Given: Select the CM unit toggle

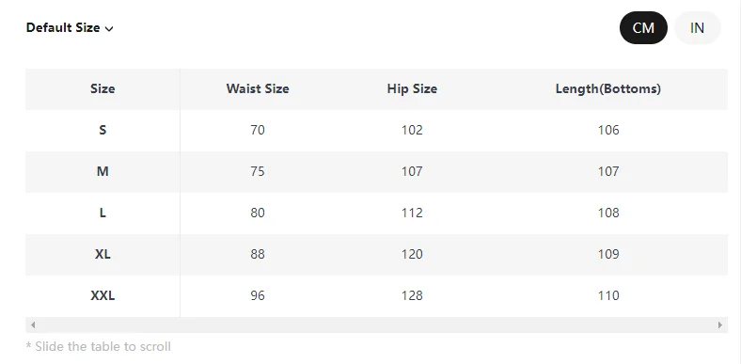Looking at the screenshot, I should (x=643, y=28).
